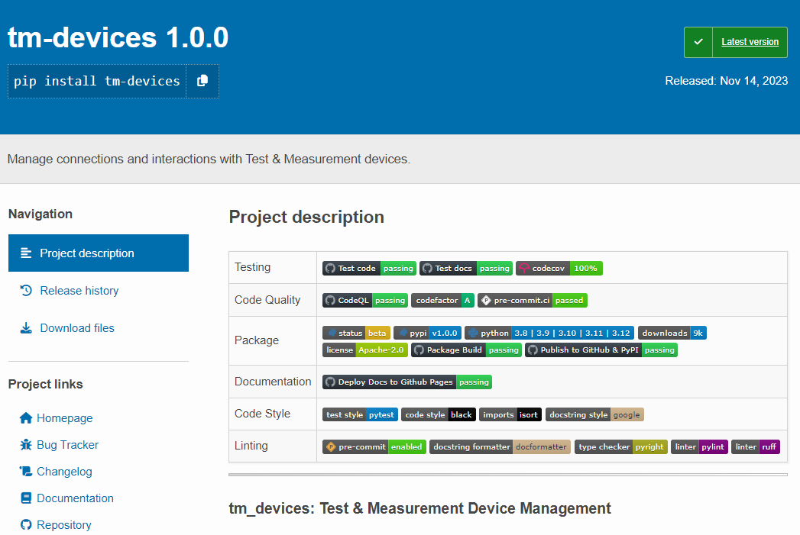Viewport: 800px width, 535px height.
Task: Click the pre-commit enabled badge
Action: [x=374, y=447]
